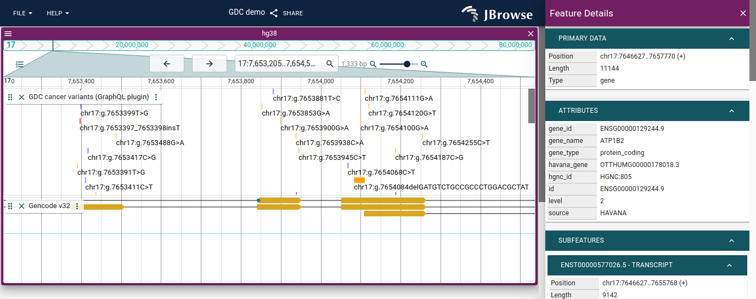Select variant chr17:g.7653397_7653398insT
Image resolution: width=756 pixels, height=299 pixels.
coord(130,128)
